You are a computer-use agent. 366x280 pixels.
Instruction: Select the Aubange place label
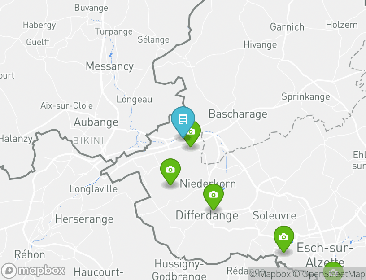click(x=96, y=122)
